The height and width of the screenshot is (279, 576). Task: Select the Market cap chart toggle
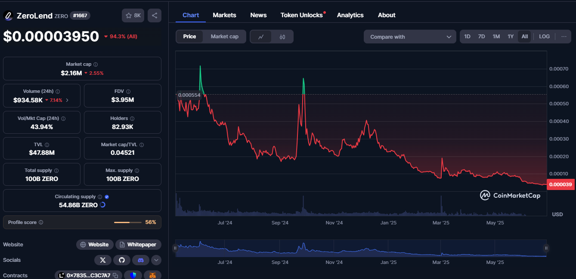click(x=224, y=37)
